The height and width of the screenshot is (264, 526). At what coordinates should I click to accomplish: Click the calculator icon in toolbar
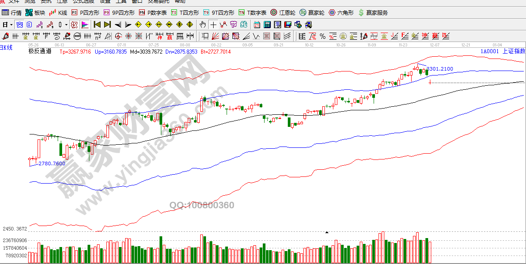pos(266,24)
